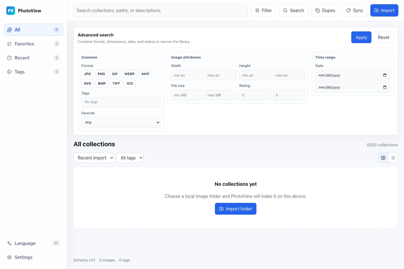This screenshot has width=404, height=269.
Task: Click the Height max px field
Action: point(289,75)
